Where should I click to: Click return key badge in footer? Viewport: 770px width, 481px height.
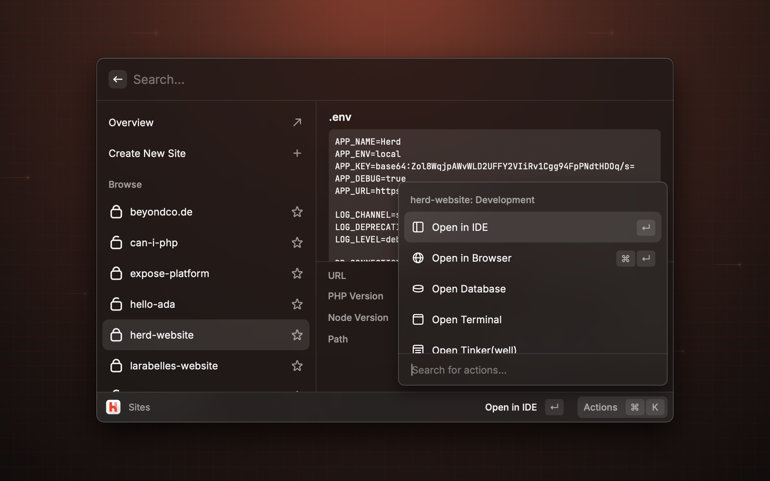554,407
